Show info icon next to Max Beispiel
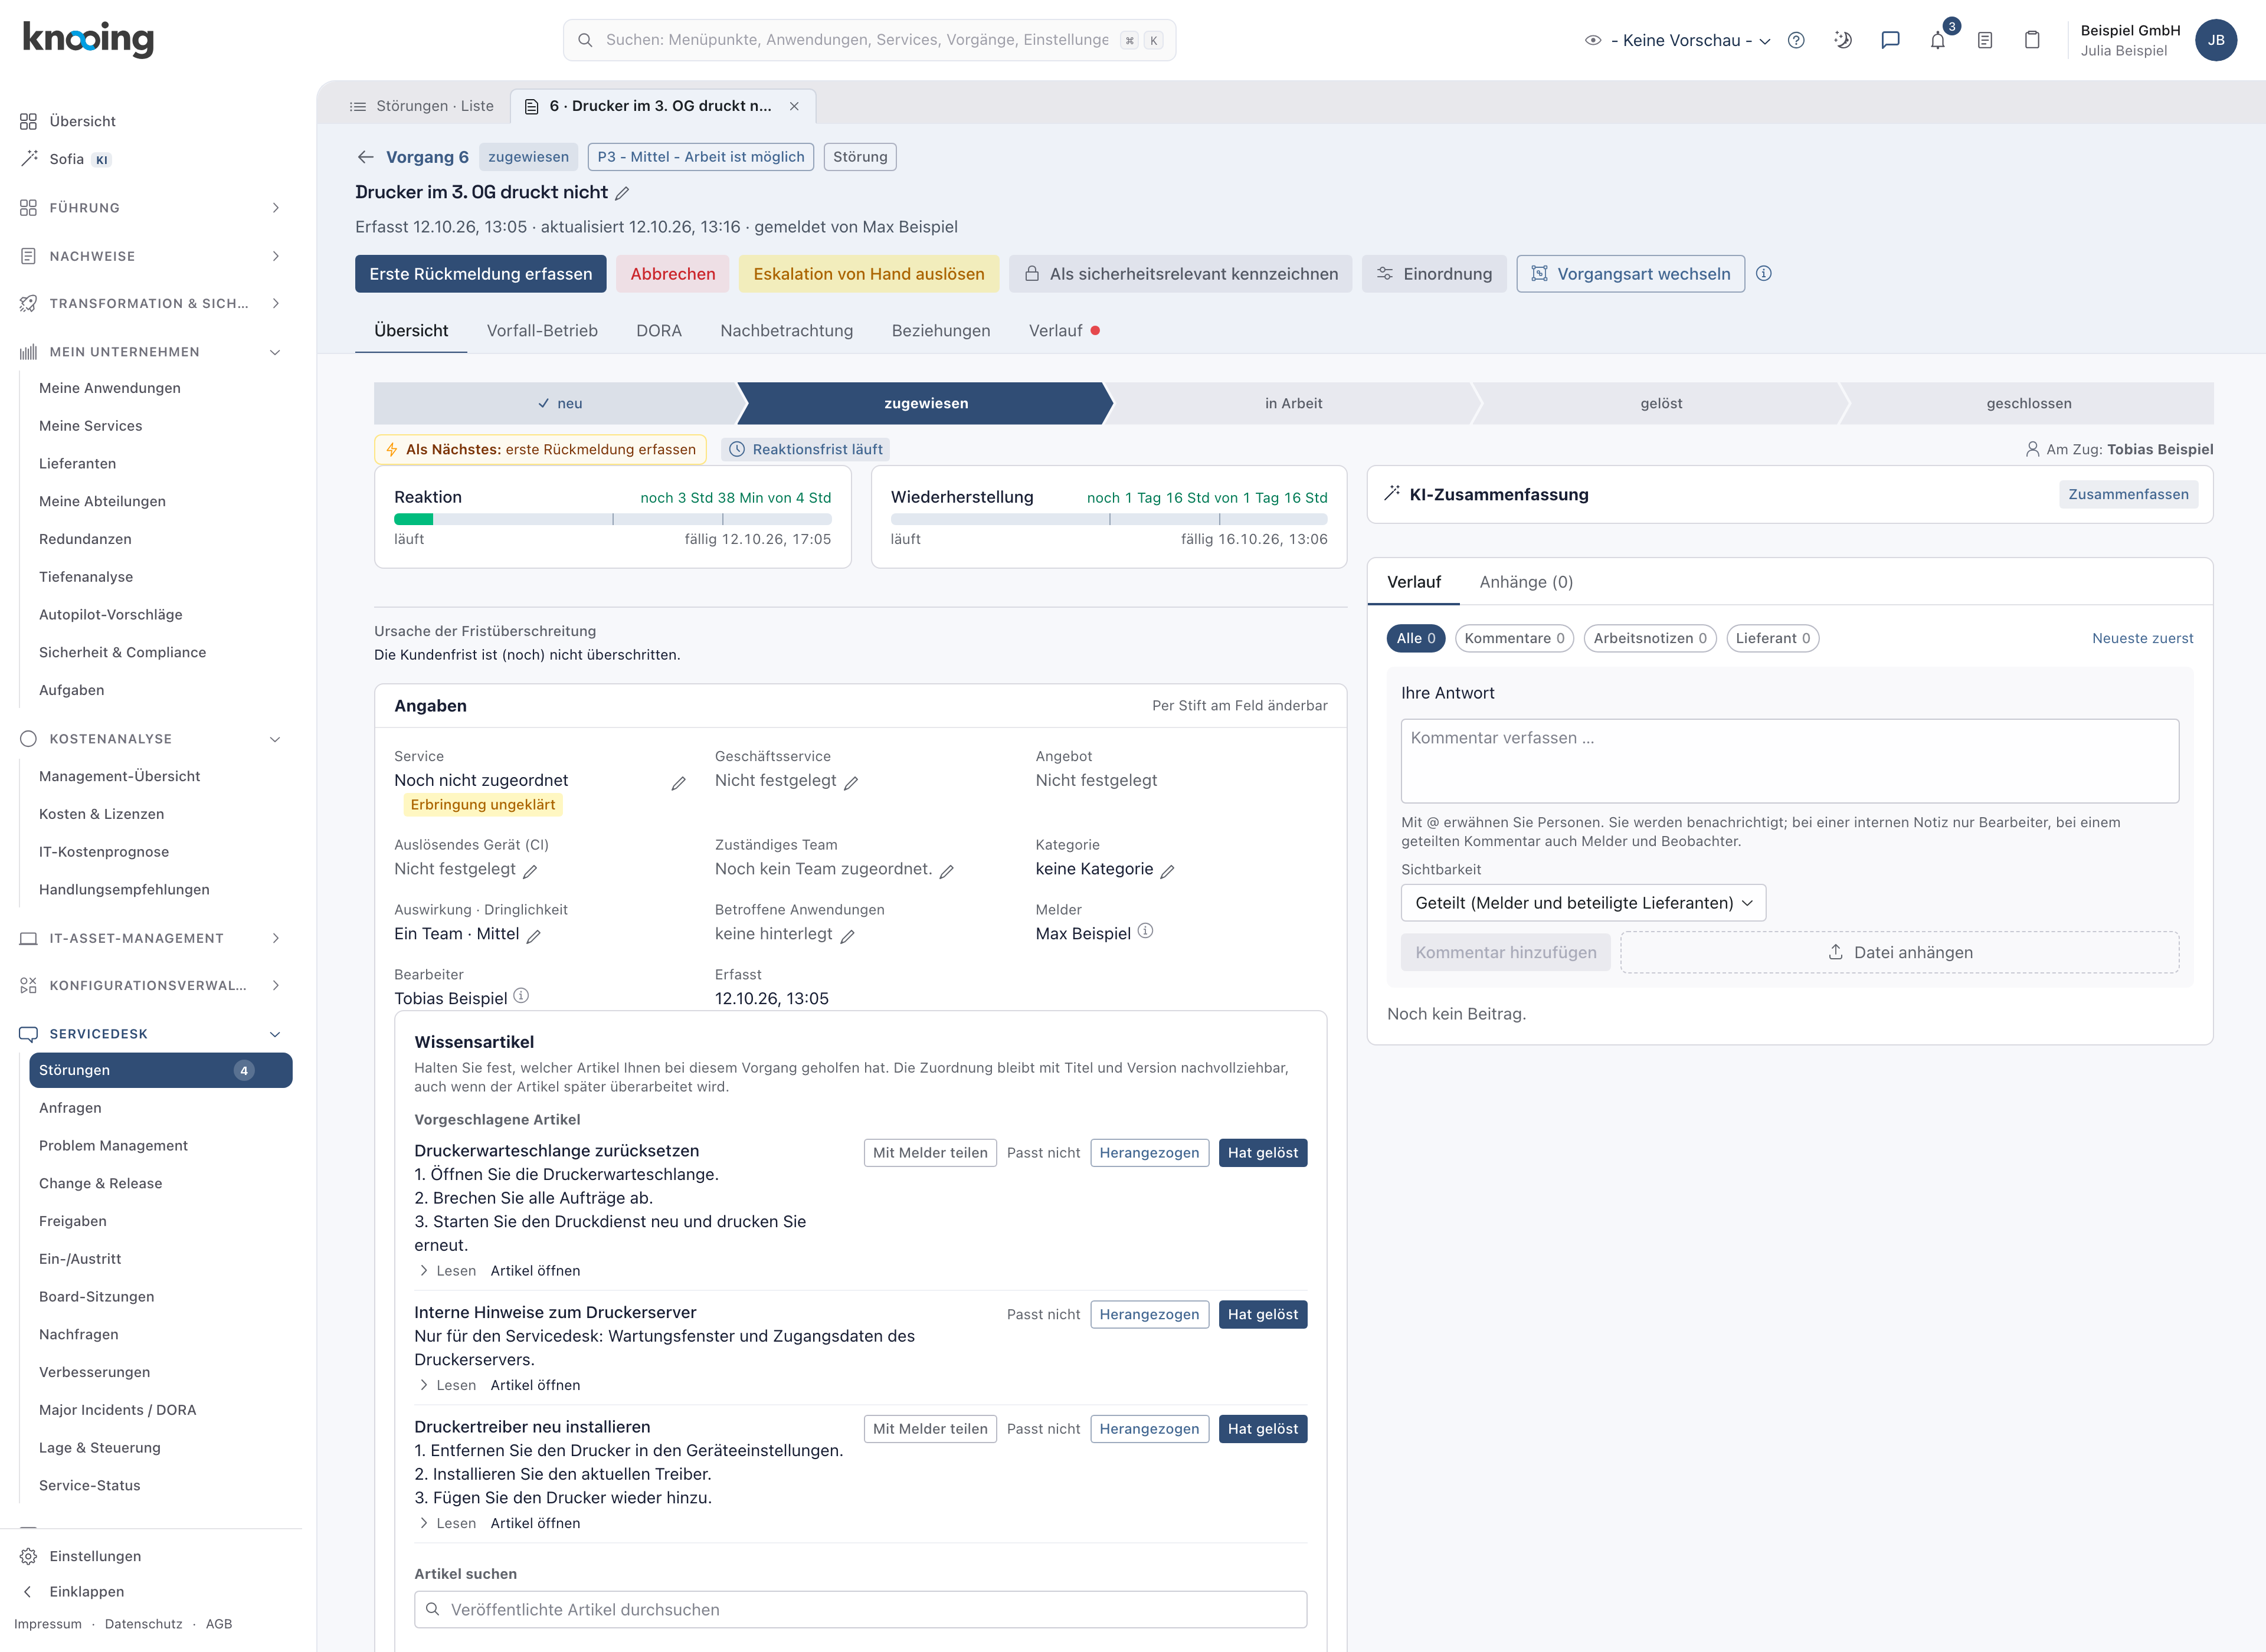This screenshot has width=2266, height=1652. coord(1146,931)
